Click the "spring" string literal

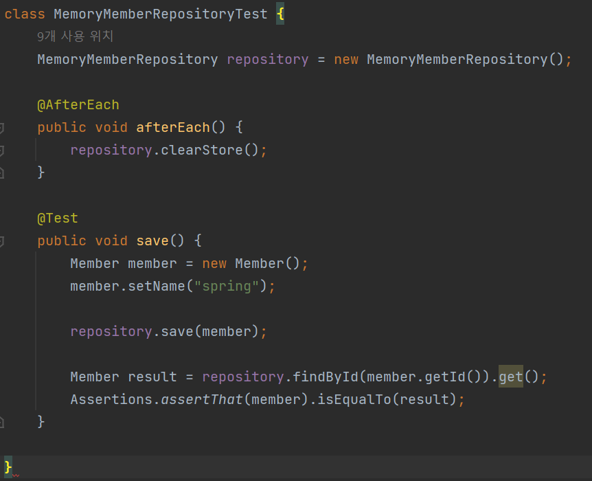coord(227,286)
